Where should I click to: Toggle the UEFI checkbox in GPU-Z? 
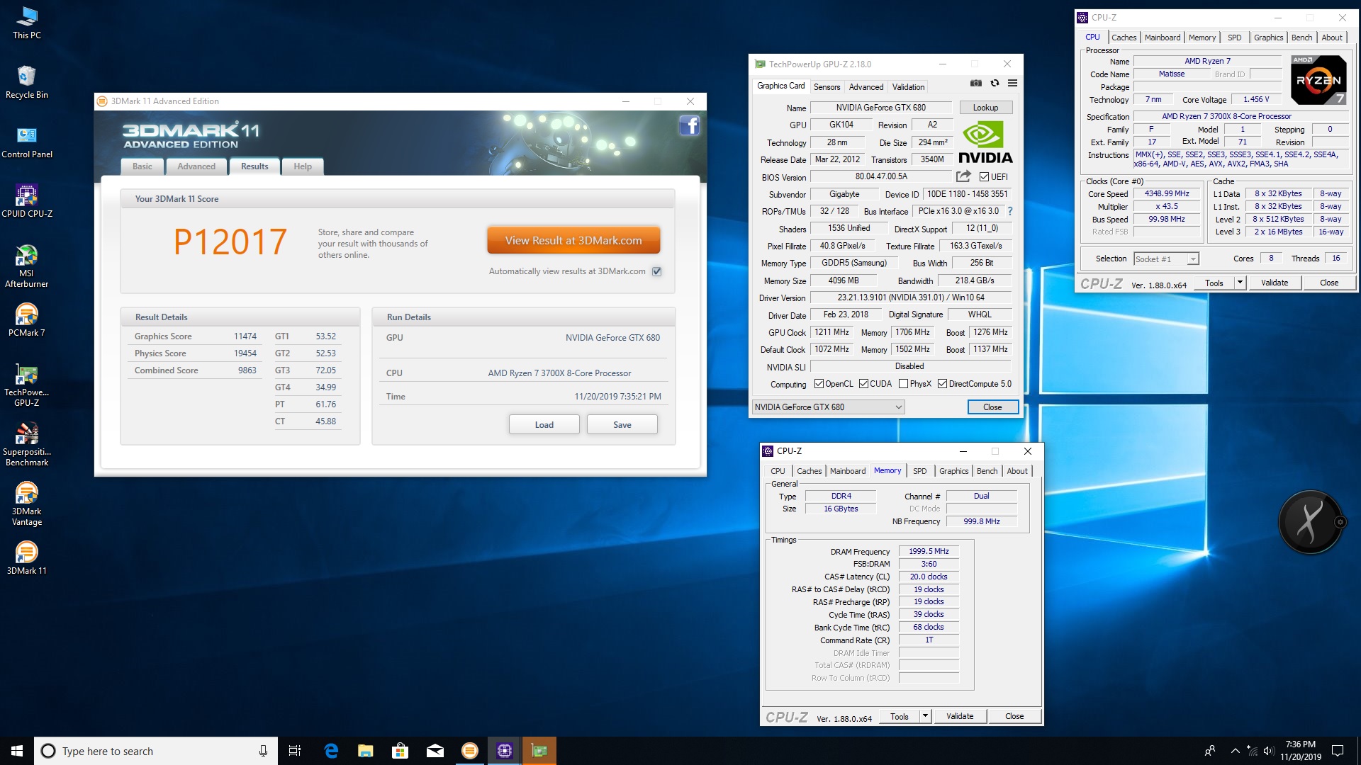pyautogui.click(x=984, y=177)
